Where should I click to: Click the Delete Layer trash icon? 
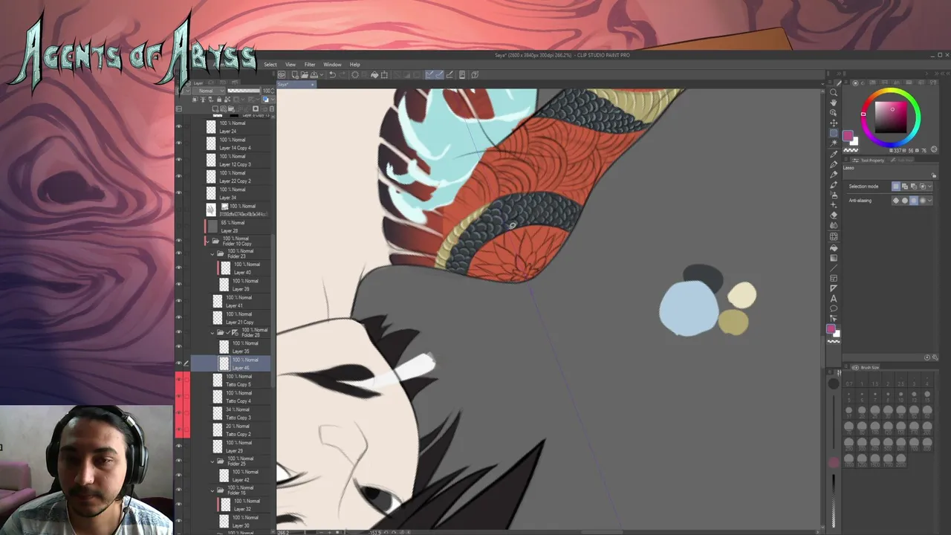(x=272, y=108)
